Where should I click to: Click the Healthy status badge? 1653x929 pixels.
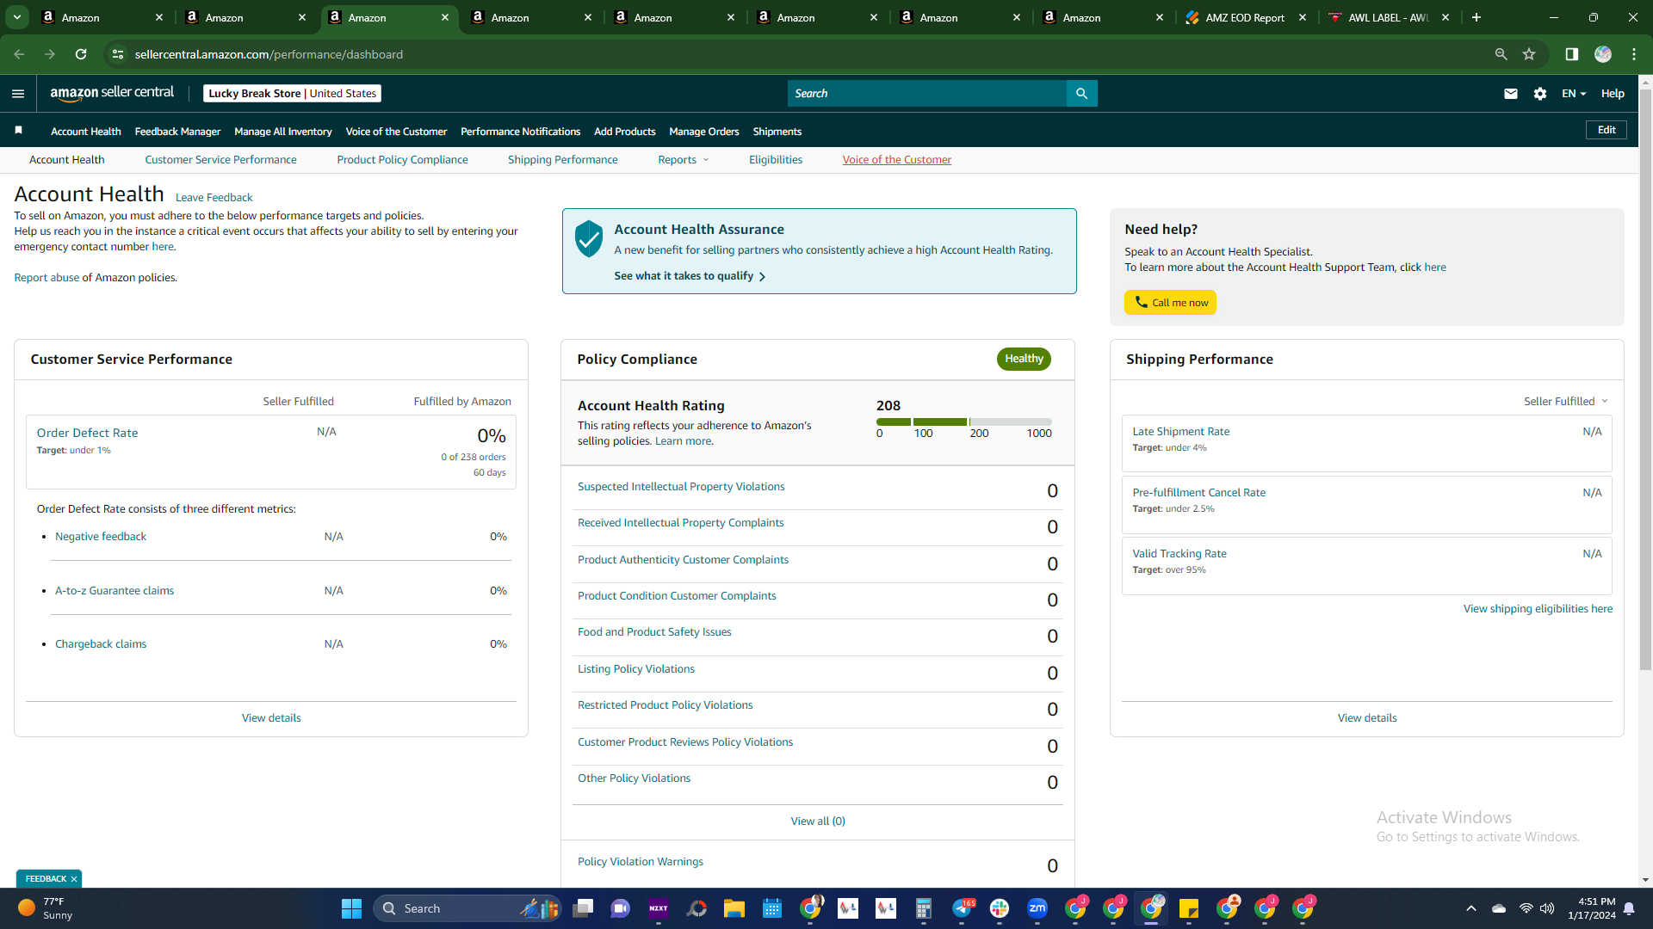pos(1023,359)
